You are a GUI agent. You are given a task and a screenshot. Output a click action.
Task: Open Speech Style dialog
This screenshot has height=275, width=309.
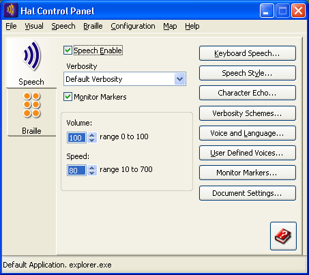[x=248, y=73]
